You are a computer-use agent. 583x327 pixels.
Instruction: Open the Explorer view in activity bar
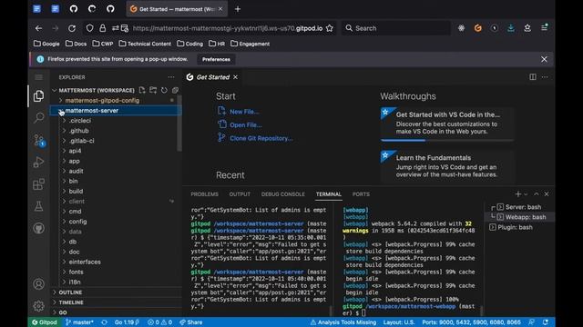[38, 96]
